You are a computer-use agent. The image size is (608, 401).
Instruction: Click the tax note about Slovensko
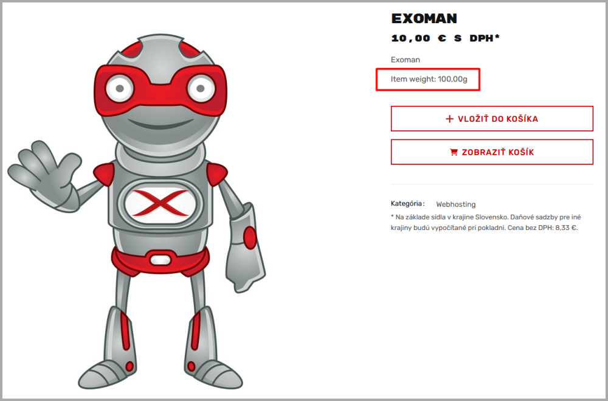click(x=486, y=223)
